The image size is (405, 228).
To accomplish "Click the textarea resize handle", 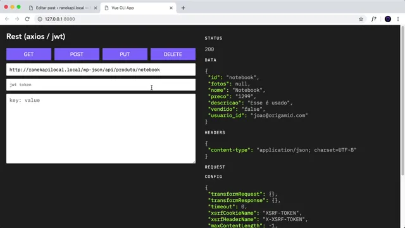I will coord(194,162).
